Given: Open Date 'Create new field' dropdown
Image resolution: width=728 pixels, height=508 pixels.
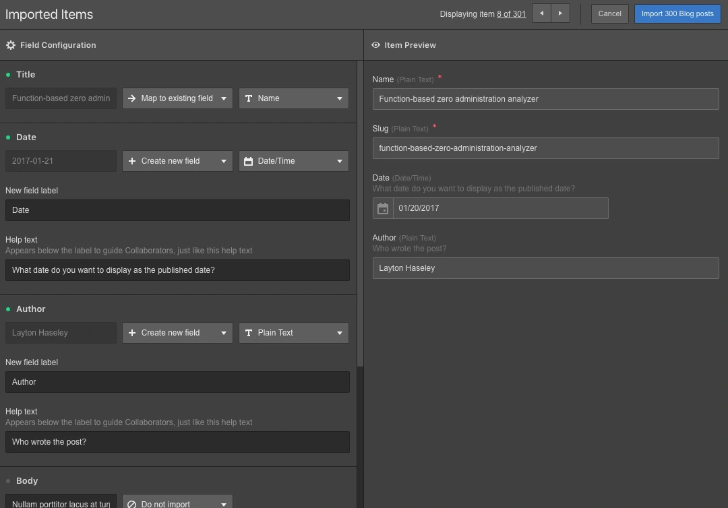Looking at the screenshot, I should 177,161.
